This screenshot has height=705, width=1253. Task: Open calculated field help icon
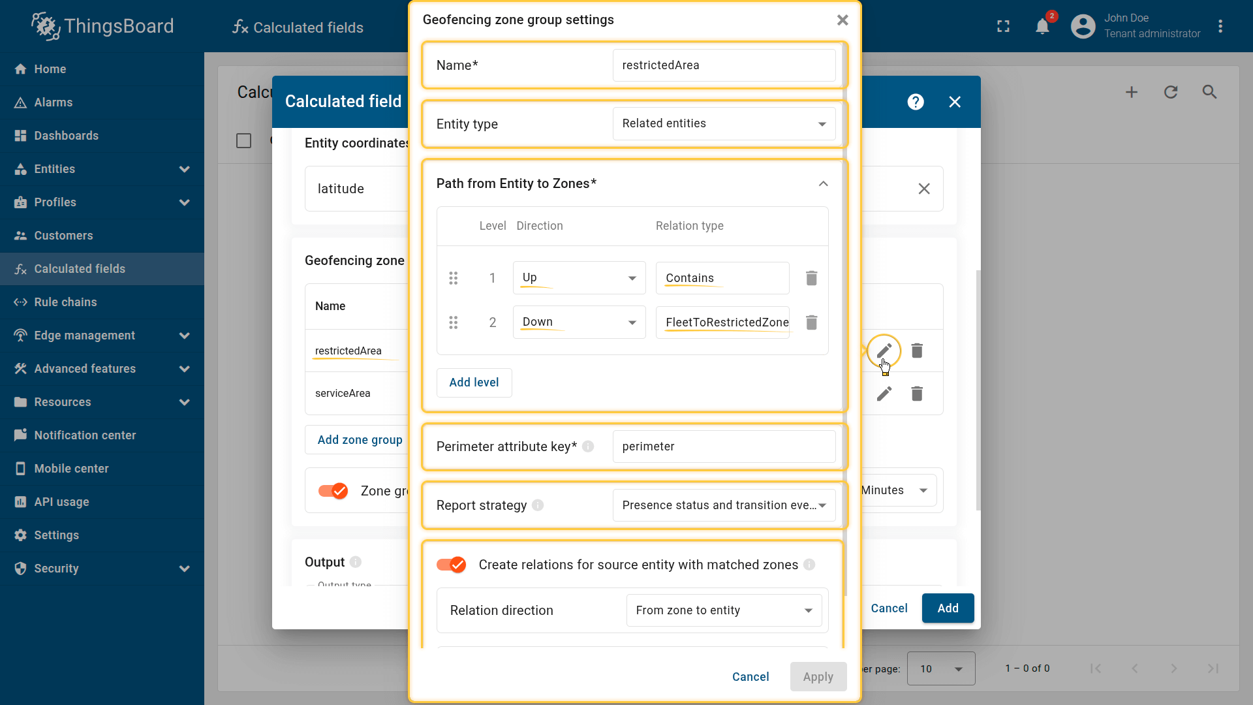click(x=915, y=102)
